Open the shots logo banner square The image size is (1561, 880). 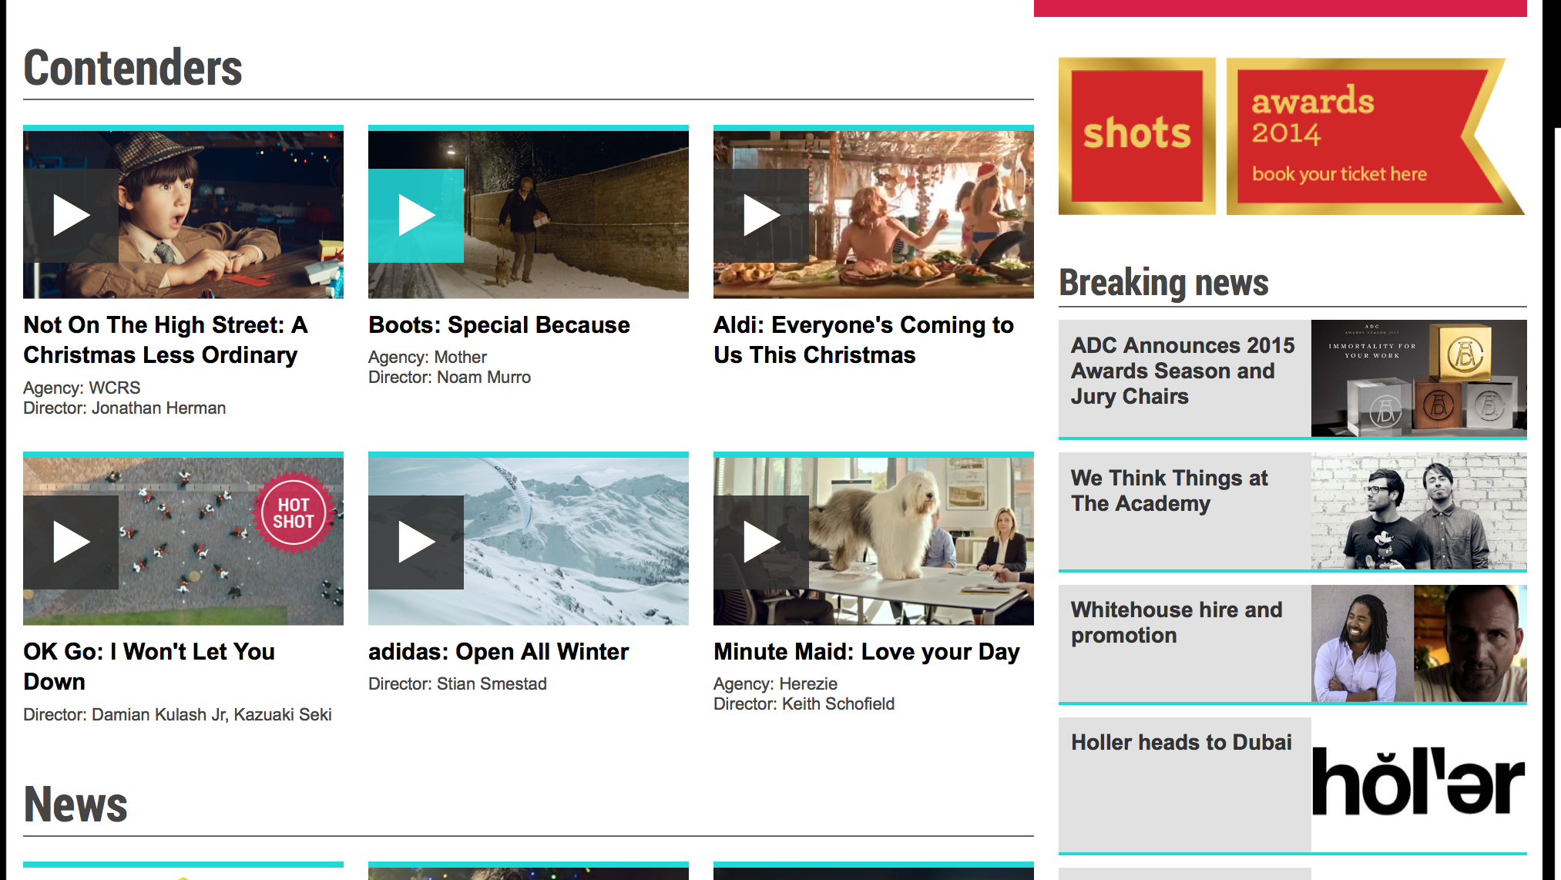(1136, 136)
